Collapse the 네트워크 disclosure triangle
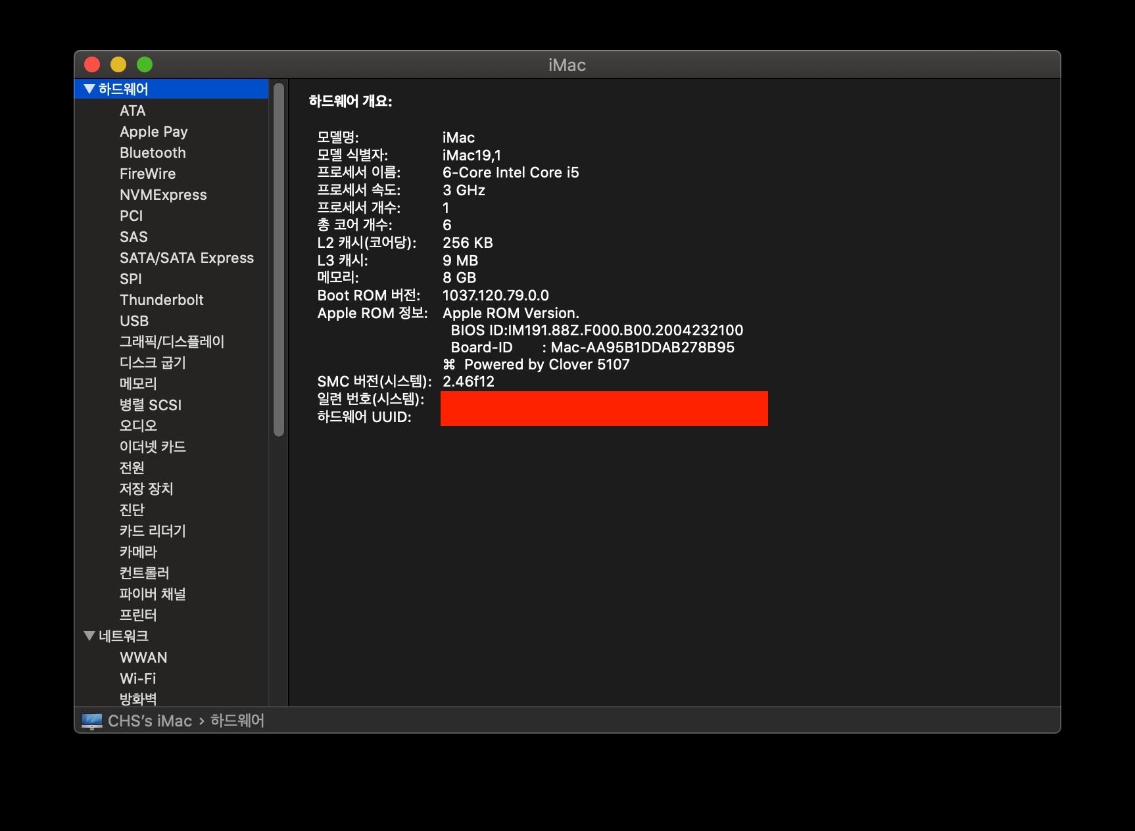Viewport: 1135px width, 831px height. [89, 636]
